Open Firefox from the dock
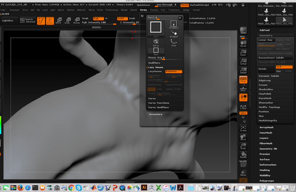 pos(21,188)
